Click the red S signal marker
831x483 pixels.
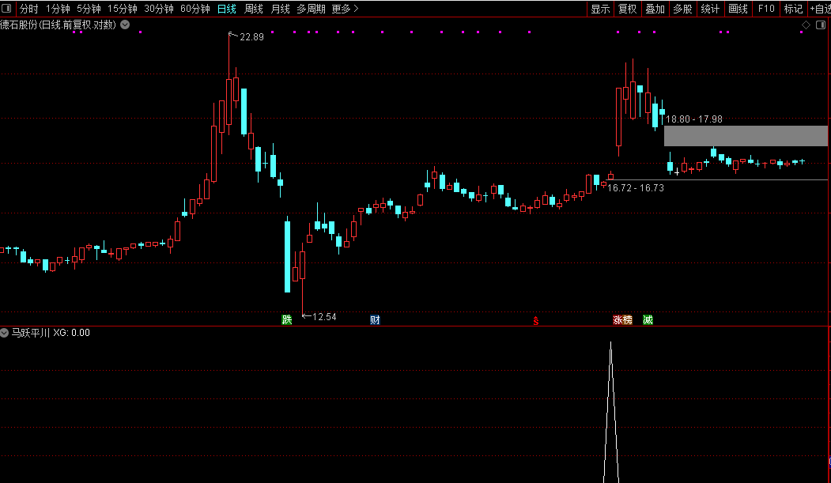point(536,320)
